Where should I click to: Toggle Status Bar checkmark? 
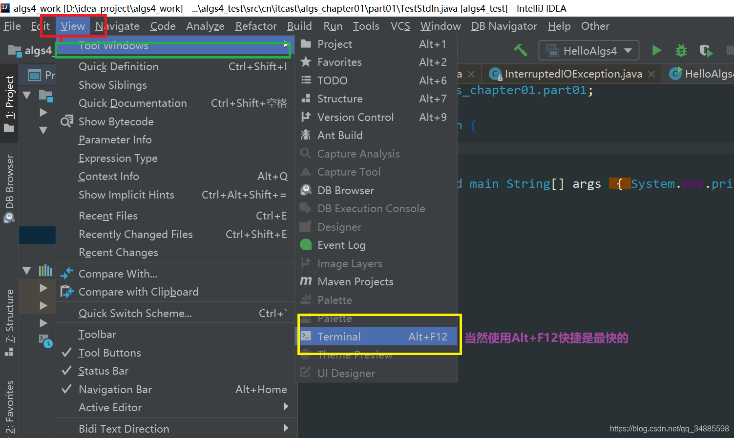67,371
